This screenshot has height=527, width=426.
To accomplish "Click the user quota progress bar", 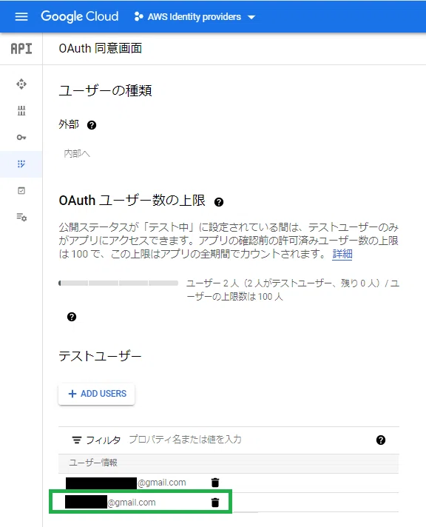I will pyautogui.click(x=118, y=283).
